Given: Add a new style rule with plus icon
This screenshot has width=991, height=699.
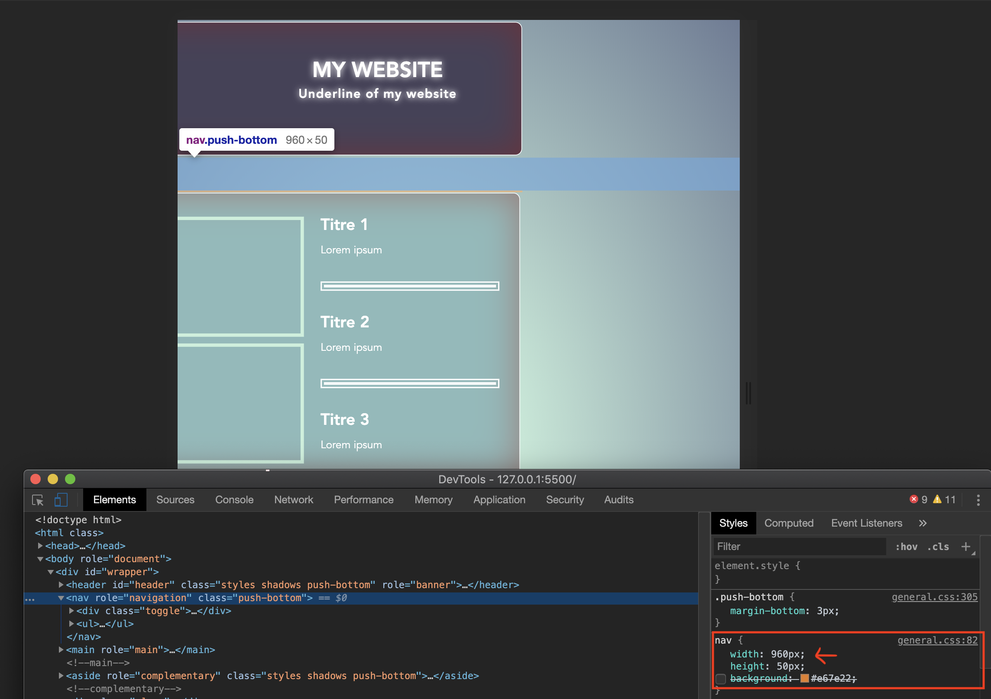Looking at the screenshot, I should click(965, 547).
